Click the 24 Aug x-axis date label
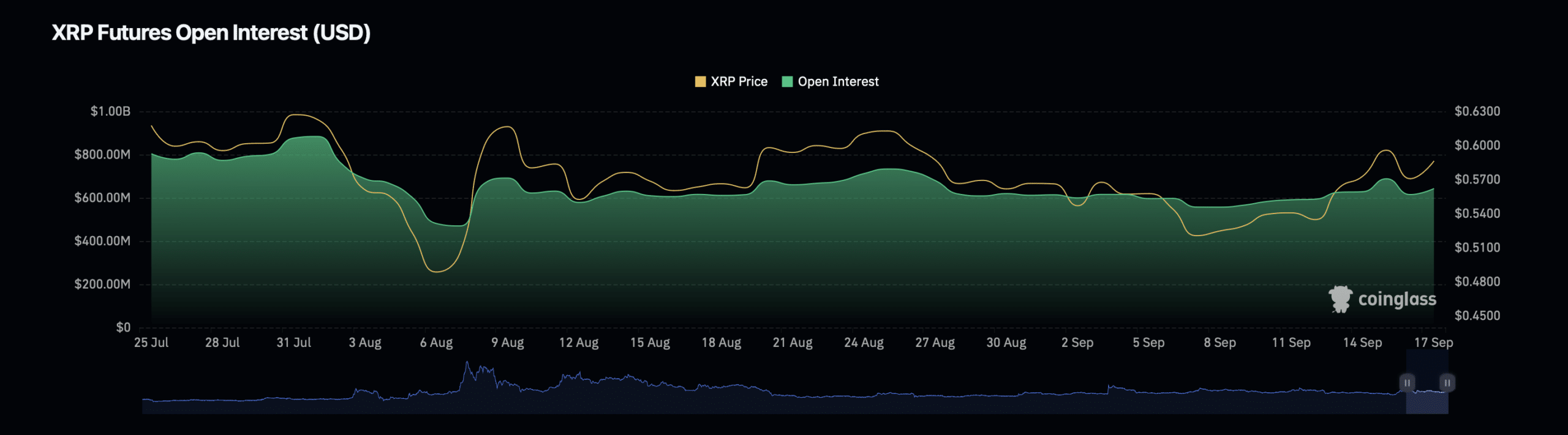The height and width of the screenshot is (435, 1568). [864, 343]
